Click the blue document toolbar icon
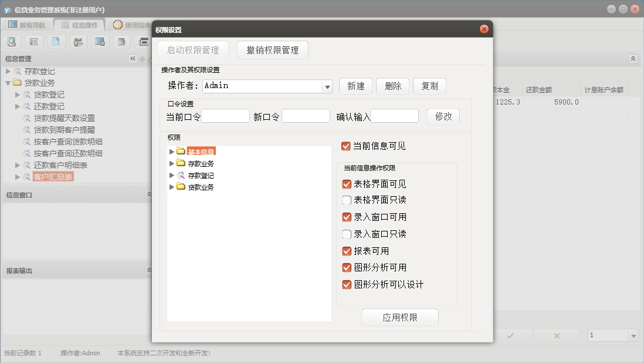The width and height of the screenshot is (644, 363). 56,42
